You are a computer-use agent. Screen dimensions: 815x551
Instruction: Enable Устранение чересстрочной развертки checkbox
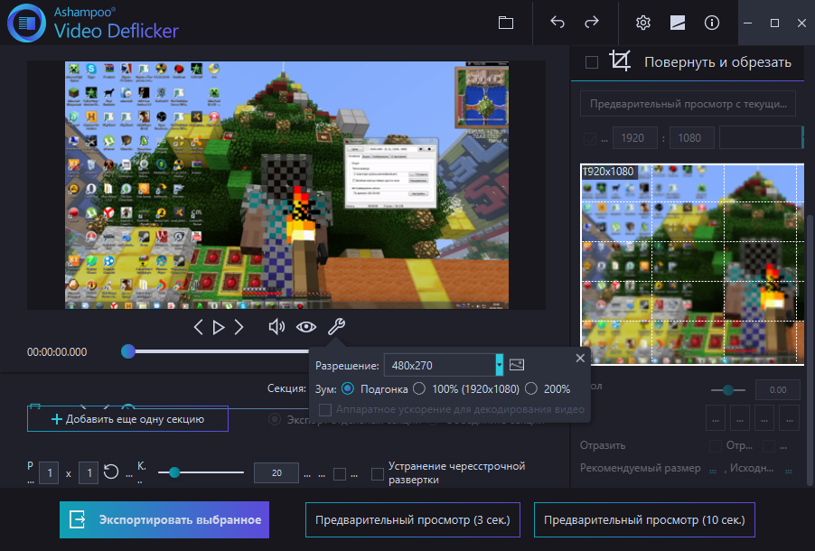tap(378, 473)
